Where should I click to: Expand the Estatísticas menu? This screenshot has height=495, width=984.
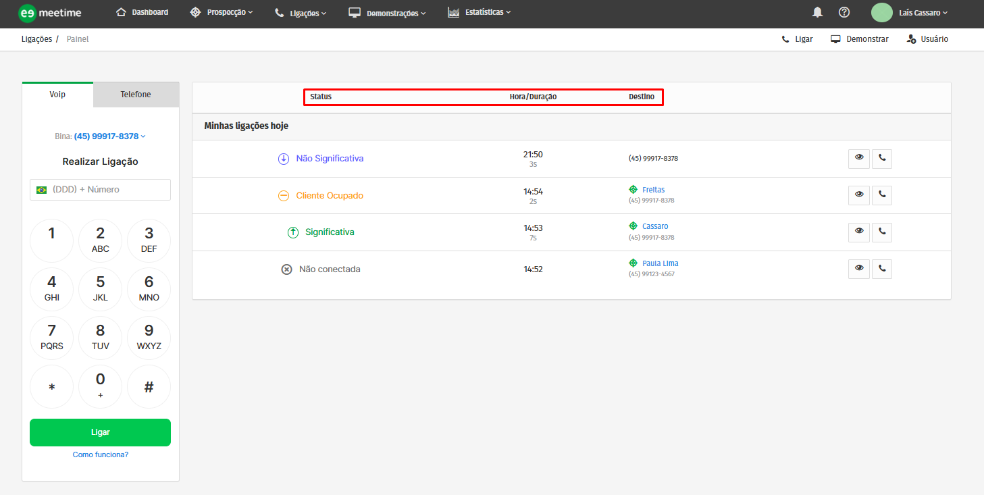(480, 12)
